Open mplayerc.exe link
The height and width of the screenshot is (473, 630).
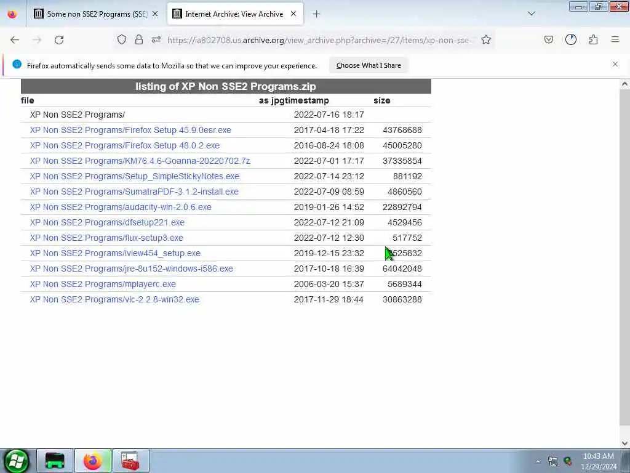(x=103, y=284)
